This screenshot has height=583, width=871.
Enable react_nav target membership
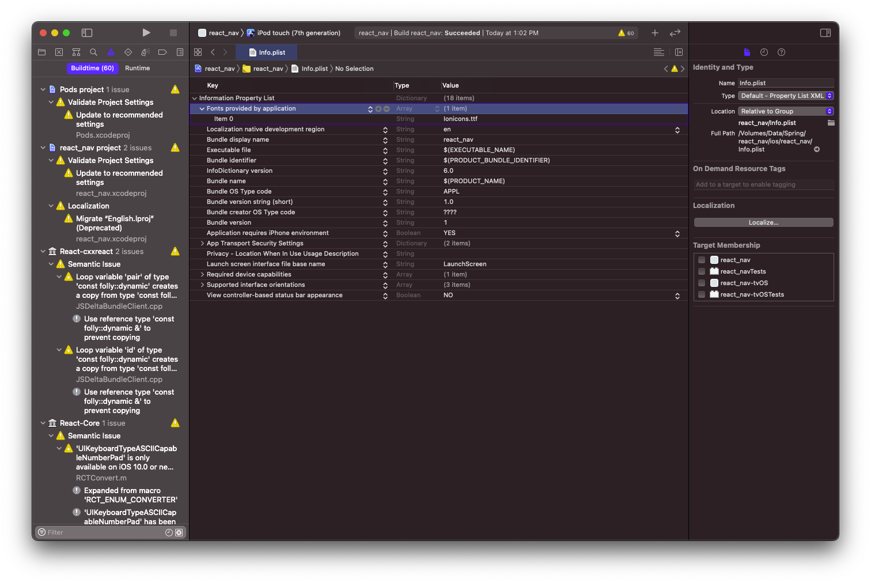tap(702, 260)
